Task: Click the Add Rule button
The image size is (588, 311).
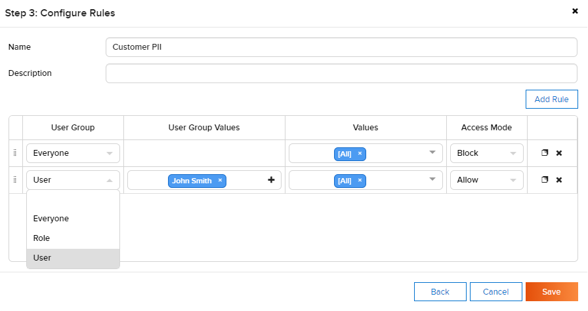Action: 552,99
